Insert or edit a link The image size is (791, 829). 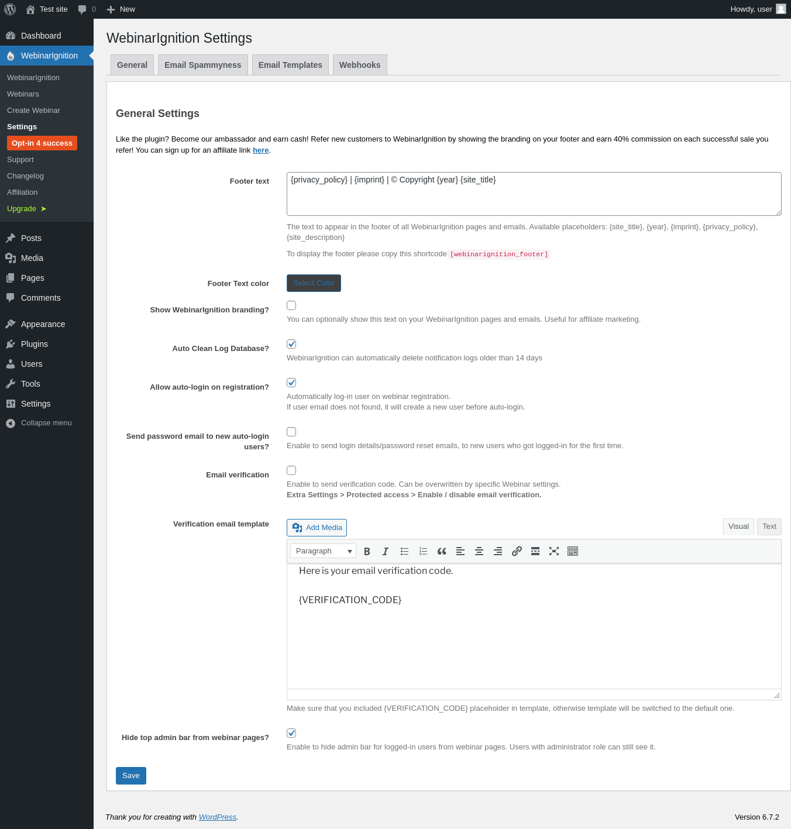517,551
